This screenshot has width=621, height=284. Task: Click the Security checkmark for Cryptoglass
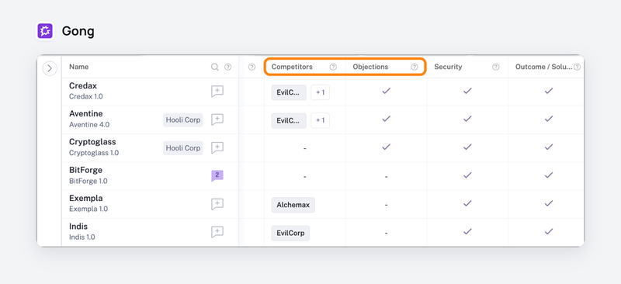(468, 147)
